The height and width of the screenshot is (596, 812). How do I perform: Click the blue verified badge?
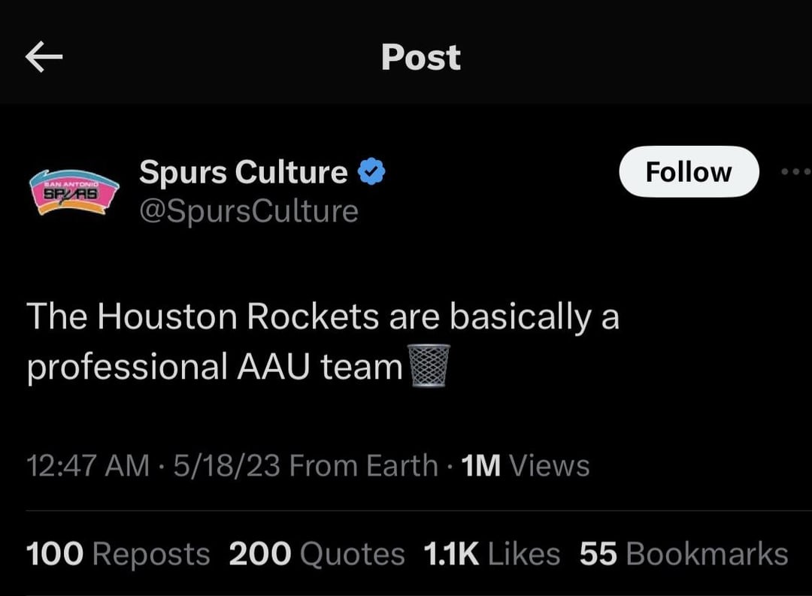pos(370,172)
